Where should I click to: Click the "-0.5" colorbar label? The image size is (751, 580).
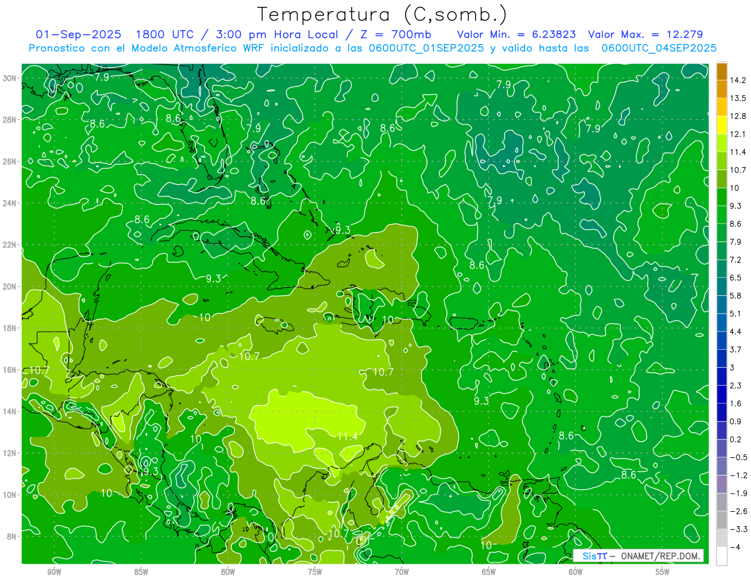tap(738, 457)
